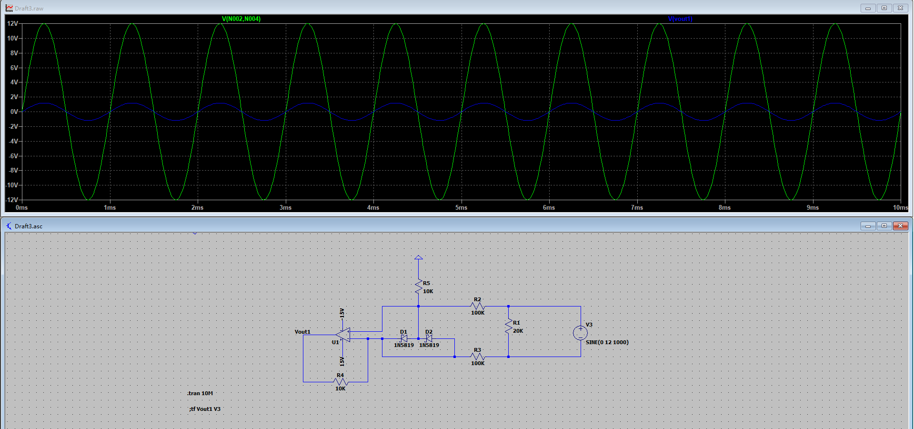Select resistor R4 symbol
Screen dimensions: 914x429
(341, 382)
